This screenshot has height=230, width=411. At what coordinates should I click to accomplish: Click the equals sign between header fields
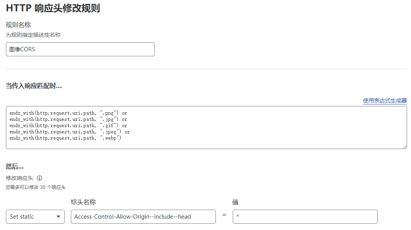coord(224,215)
